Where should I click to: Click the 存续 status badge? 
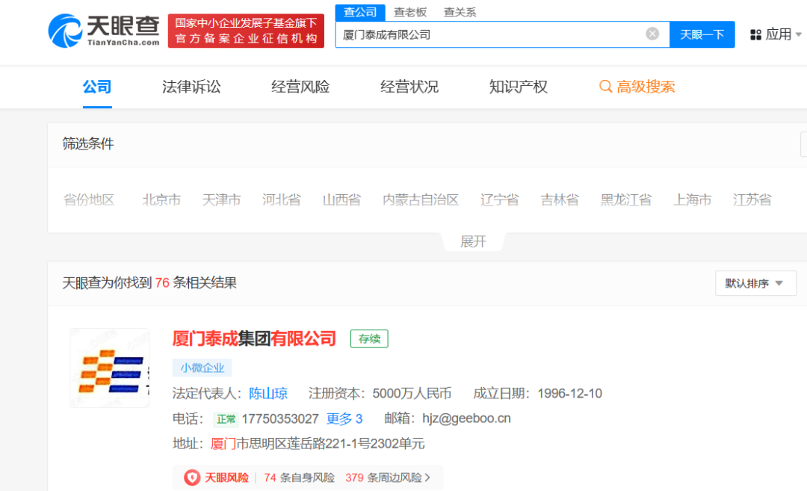[x=370, y=339]
